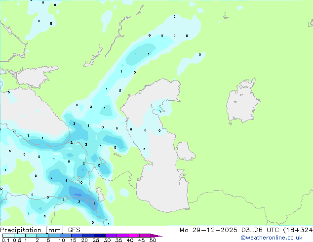Pick the palest legend swatch between 0.1 and 0.5
Image resolution: width=313 pixels, height=242 pixels.
[8, 236]
